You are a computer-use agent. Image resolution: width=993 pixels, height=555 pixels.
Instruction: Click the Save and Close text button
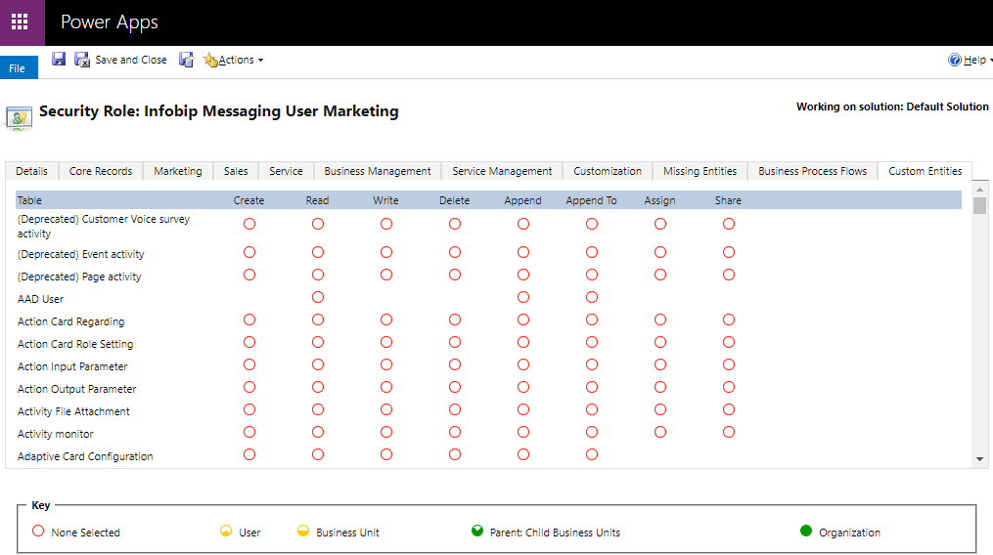point(131,61)
